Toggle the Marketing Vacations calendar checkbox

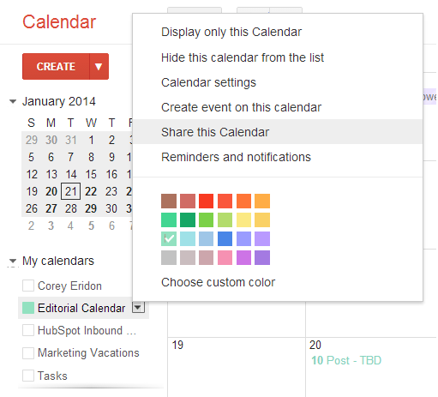point(28,352)
